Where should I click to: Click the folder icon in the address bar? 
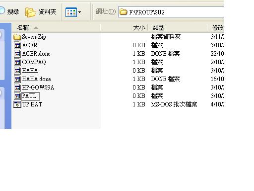123,12
